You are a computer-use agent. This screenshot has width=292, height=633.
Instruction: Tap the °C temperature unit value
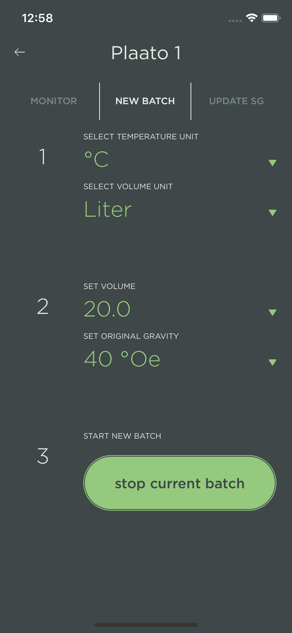tap(97, 159)
